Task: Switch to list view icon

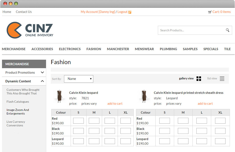Action: point(222,79)
